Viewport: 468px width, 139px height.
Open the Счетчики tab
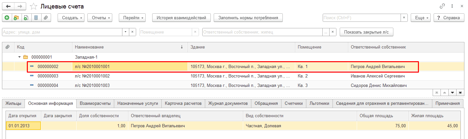point(294,103)
